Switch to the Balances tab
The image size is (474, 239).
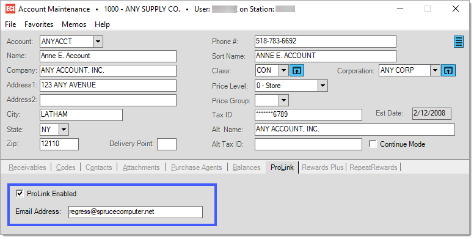[246, 167]
